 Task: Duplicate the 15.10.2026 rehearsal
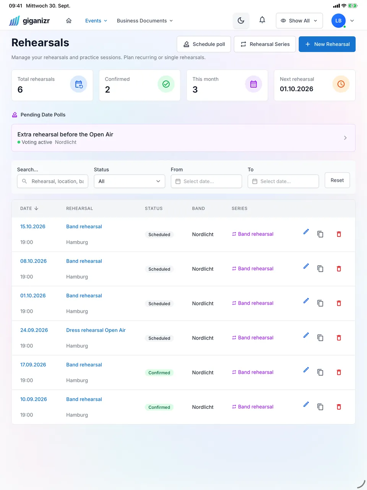(x=320, y=234)
